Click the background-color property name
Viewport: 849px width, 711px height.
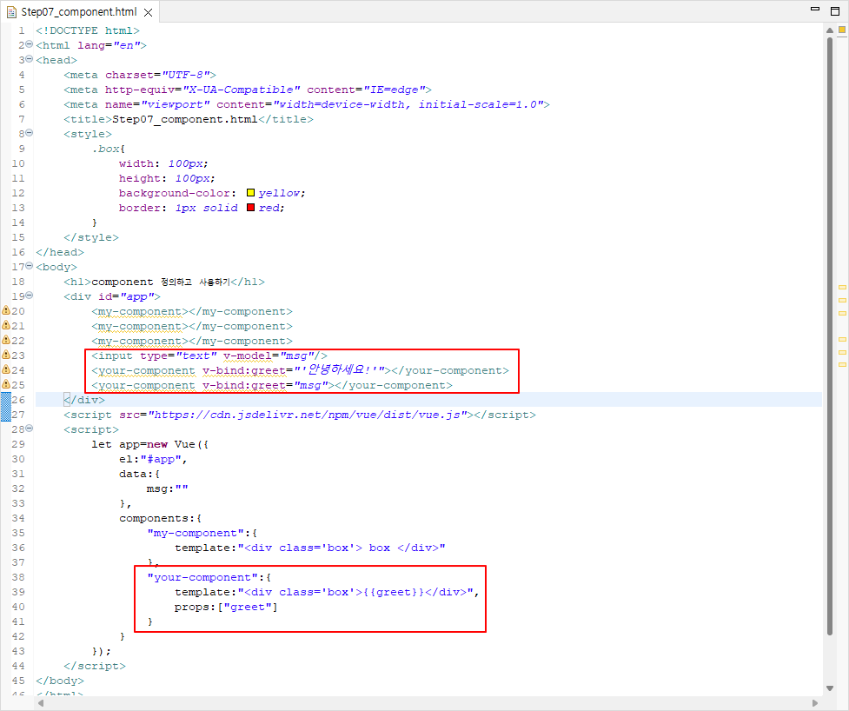pyautogui.click(x=175, y=193)
